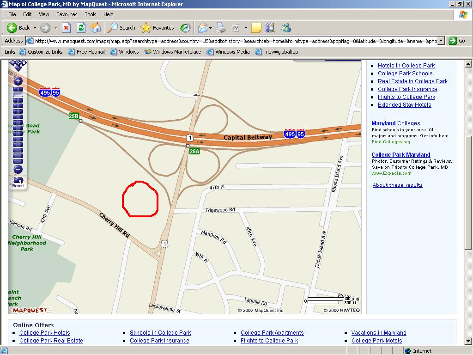Open the Messenger toolbar icon

(286, 28)
